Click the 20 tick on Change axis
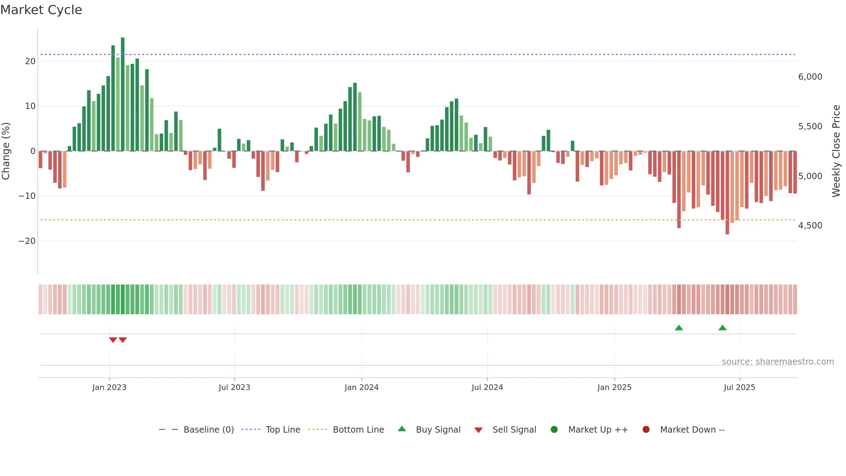846x476 pixels. 30,61
